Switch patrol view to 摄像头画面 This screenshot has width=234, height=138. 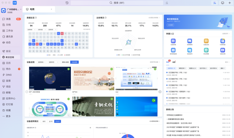[x=65, y=62]
